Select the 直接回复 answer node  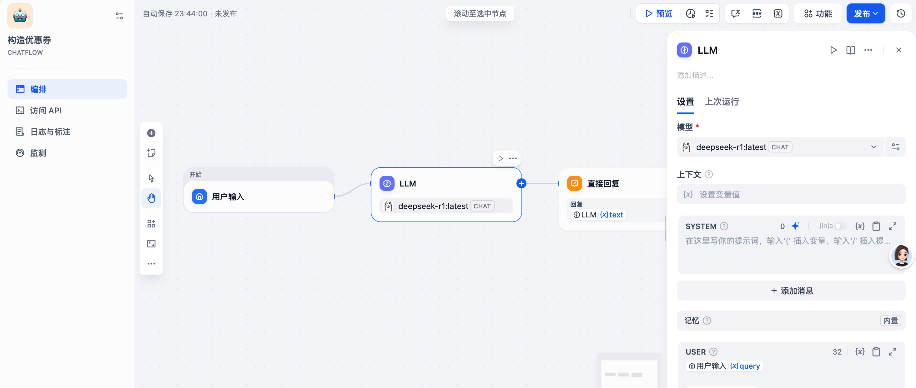(x=613, y=199)
